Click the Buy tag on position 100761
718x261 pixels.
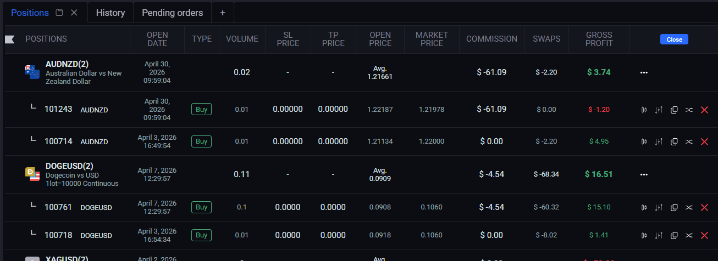coord(202,207)
